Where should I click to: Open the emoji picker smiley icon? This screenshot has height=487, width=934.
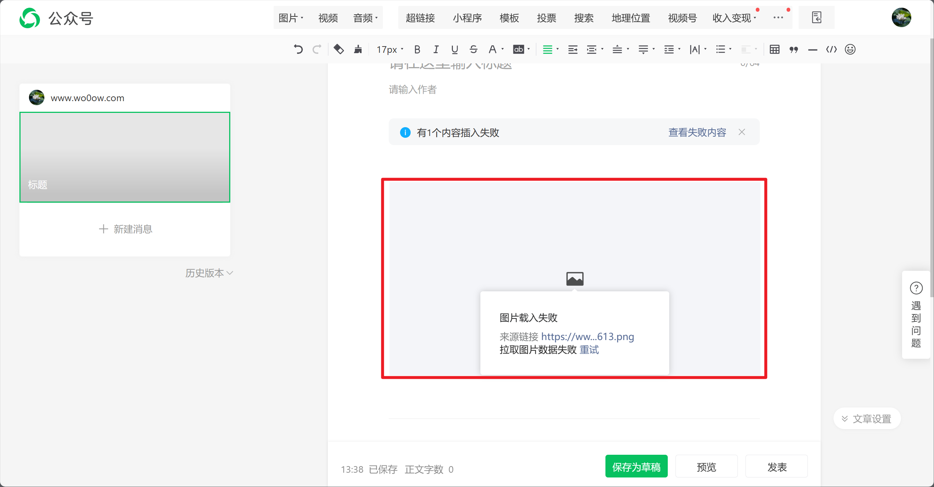coord(850,49)
